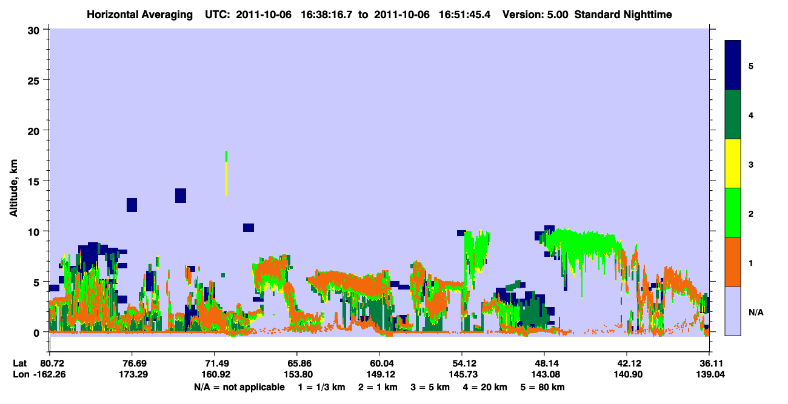Click the 'Lat' row label
Viewport: 788px width, 404px height.
20,363
